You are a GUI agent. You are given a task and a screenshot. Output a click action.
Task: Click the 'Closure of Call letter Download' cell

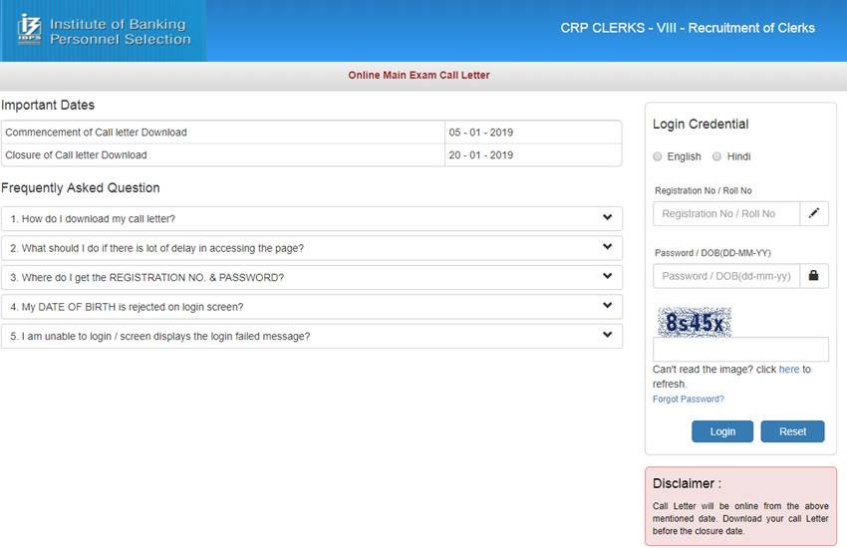click(223, 155)
